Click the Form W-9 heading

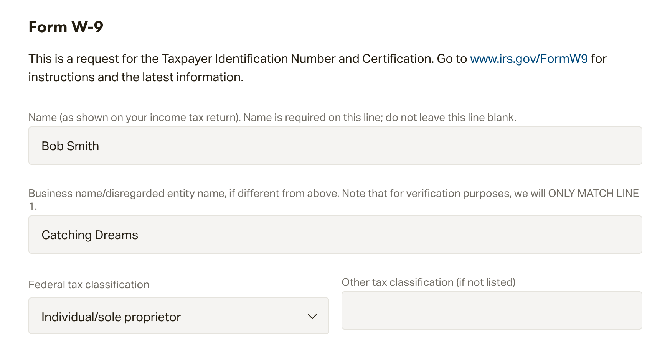tap(65, 26)
